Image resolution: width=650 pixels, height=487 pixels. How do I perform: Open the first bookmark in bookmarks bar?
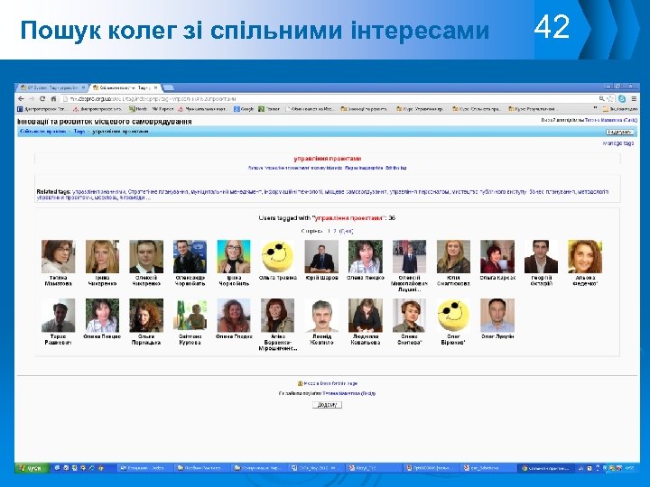pyautogui.click(x=41, y=109)
